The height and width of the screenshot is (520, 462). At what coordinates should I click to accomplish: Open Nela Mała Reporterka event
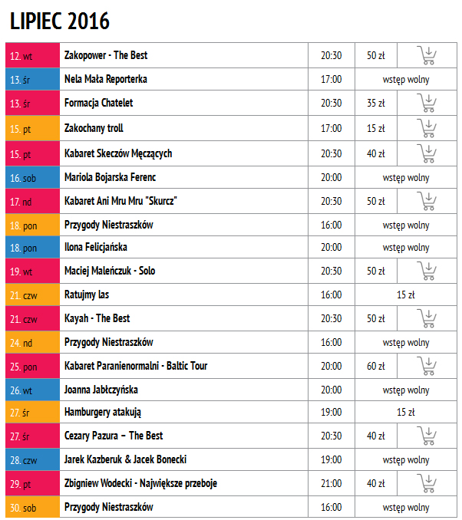pos(106,79)
